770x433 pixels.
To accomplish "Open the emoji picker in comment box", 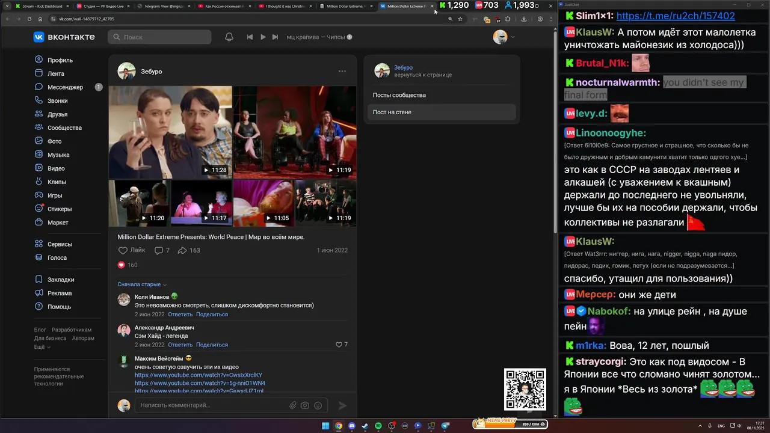I will [318, 405].
